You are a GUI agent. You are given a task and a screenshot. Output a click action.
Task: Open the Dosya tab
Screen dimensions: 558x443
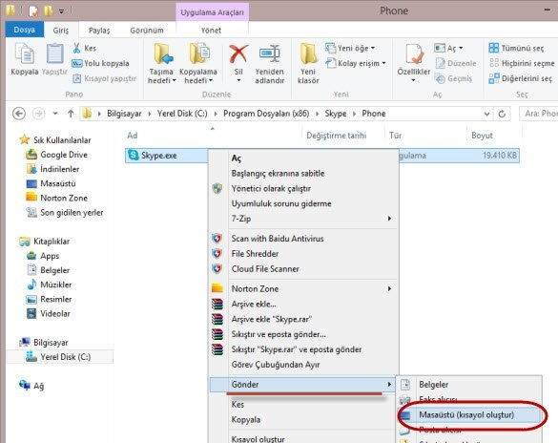point(25,30)
